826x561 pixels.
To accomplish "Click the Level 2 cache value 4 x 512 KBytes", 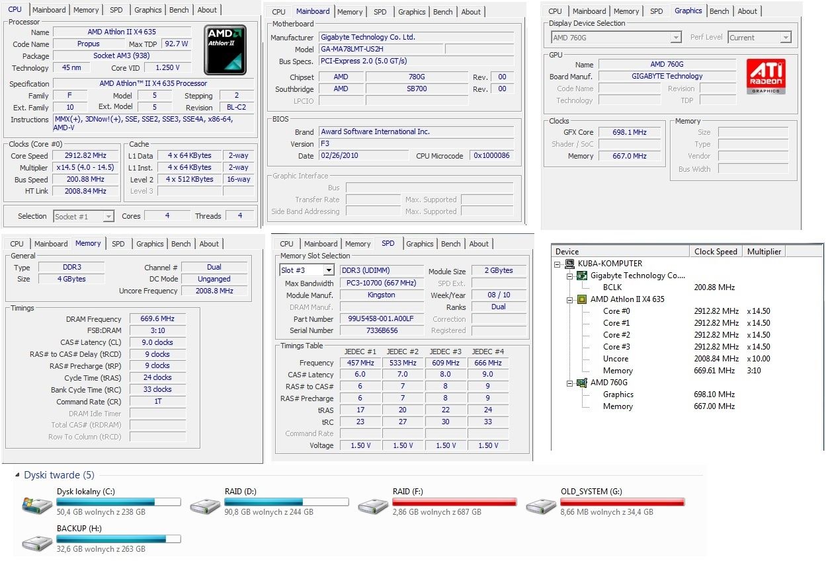I will [x=190, y=180].
